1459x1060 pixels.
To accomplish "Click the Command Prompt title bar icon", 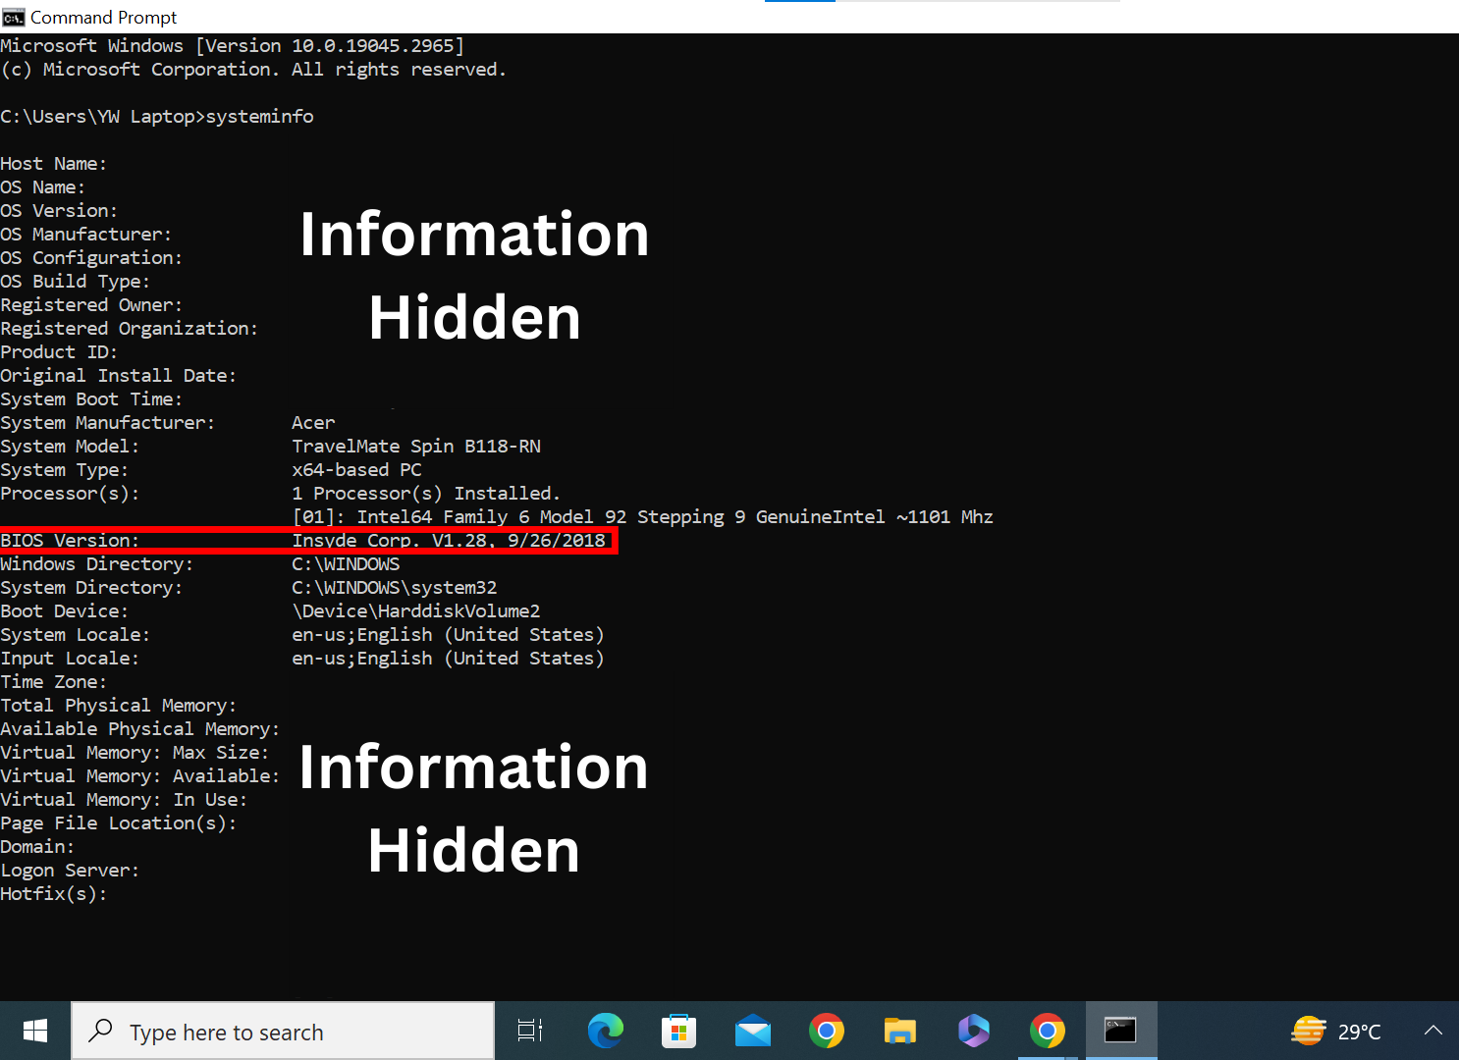I will [x=13, y=17].
